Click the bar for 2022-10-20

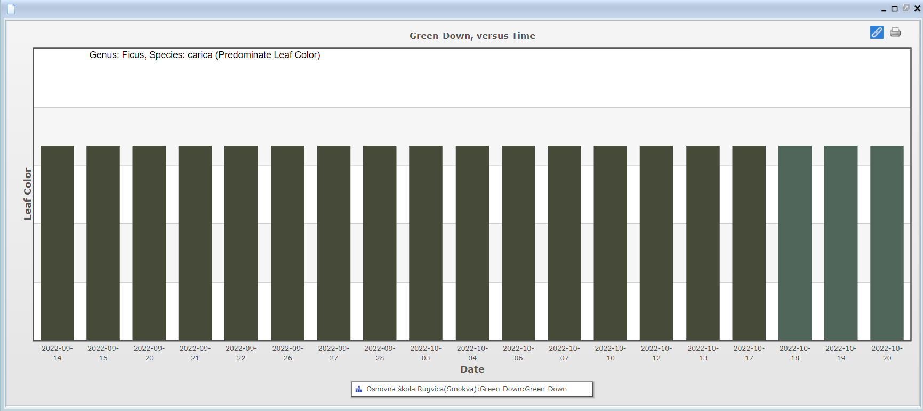(x=887, y=243)
